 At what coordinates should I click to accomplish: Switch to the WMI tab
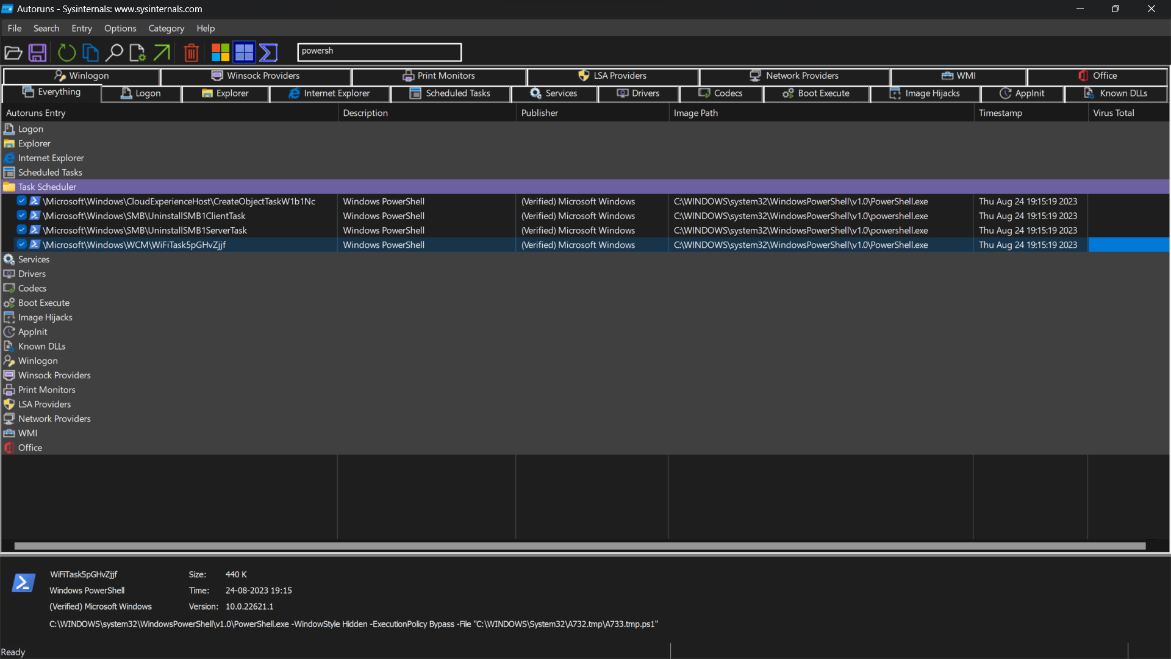coord(959,76)
